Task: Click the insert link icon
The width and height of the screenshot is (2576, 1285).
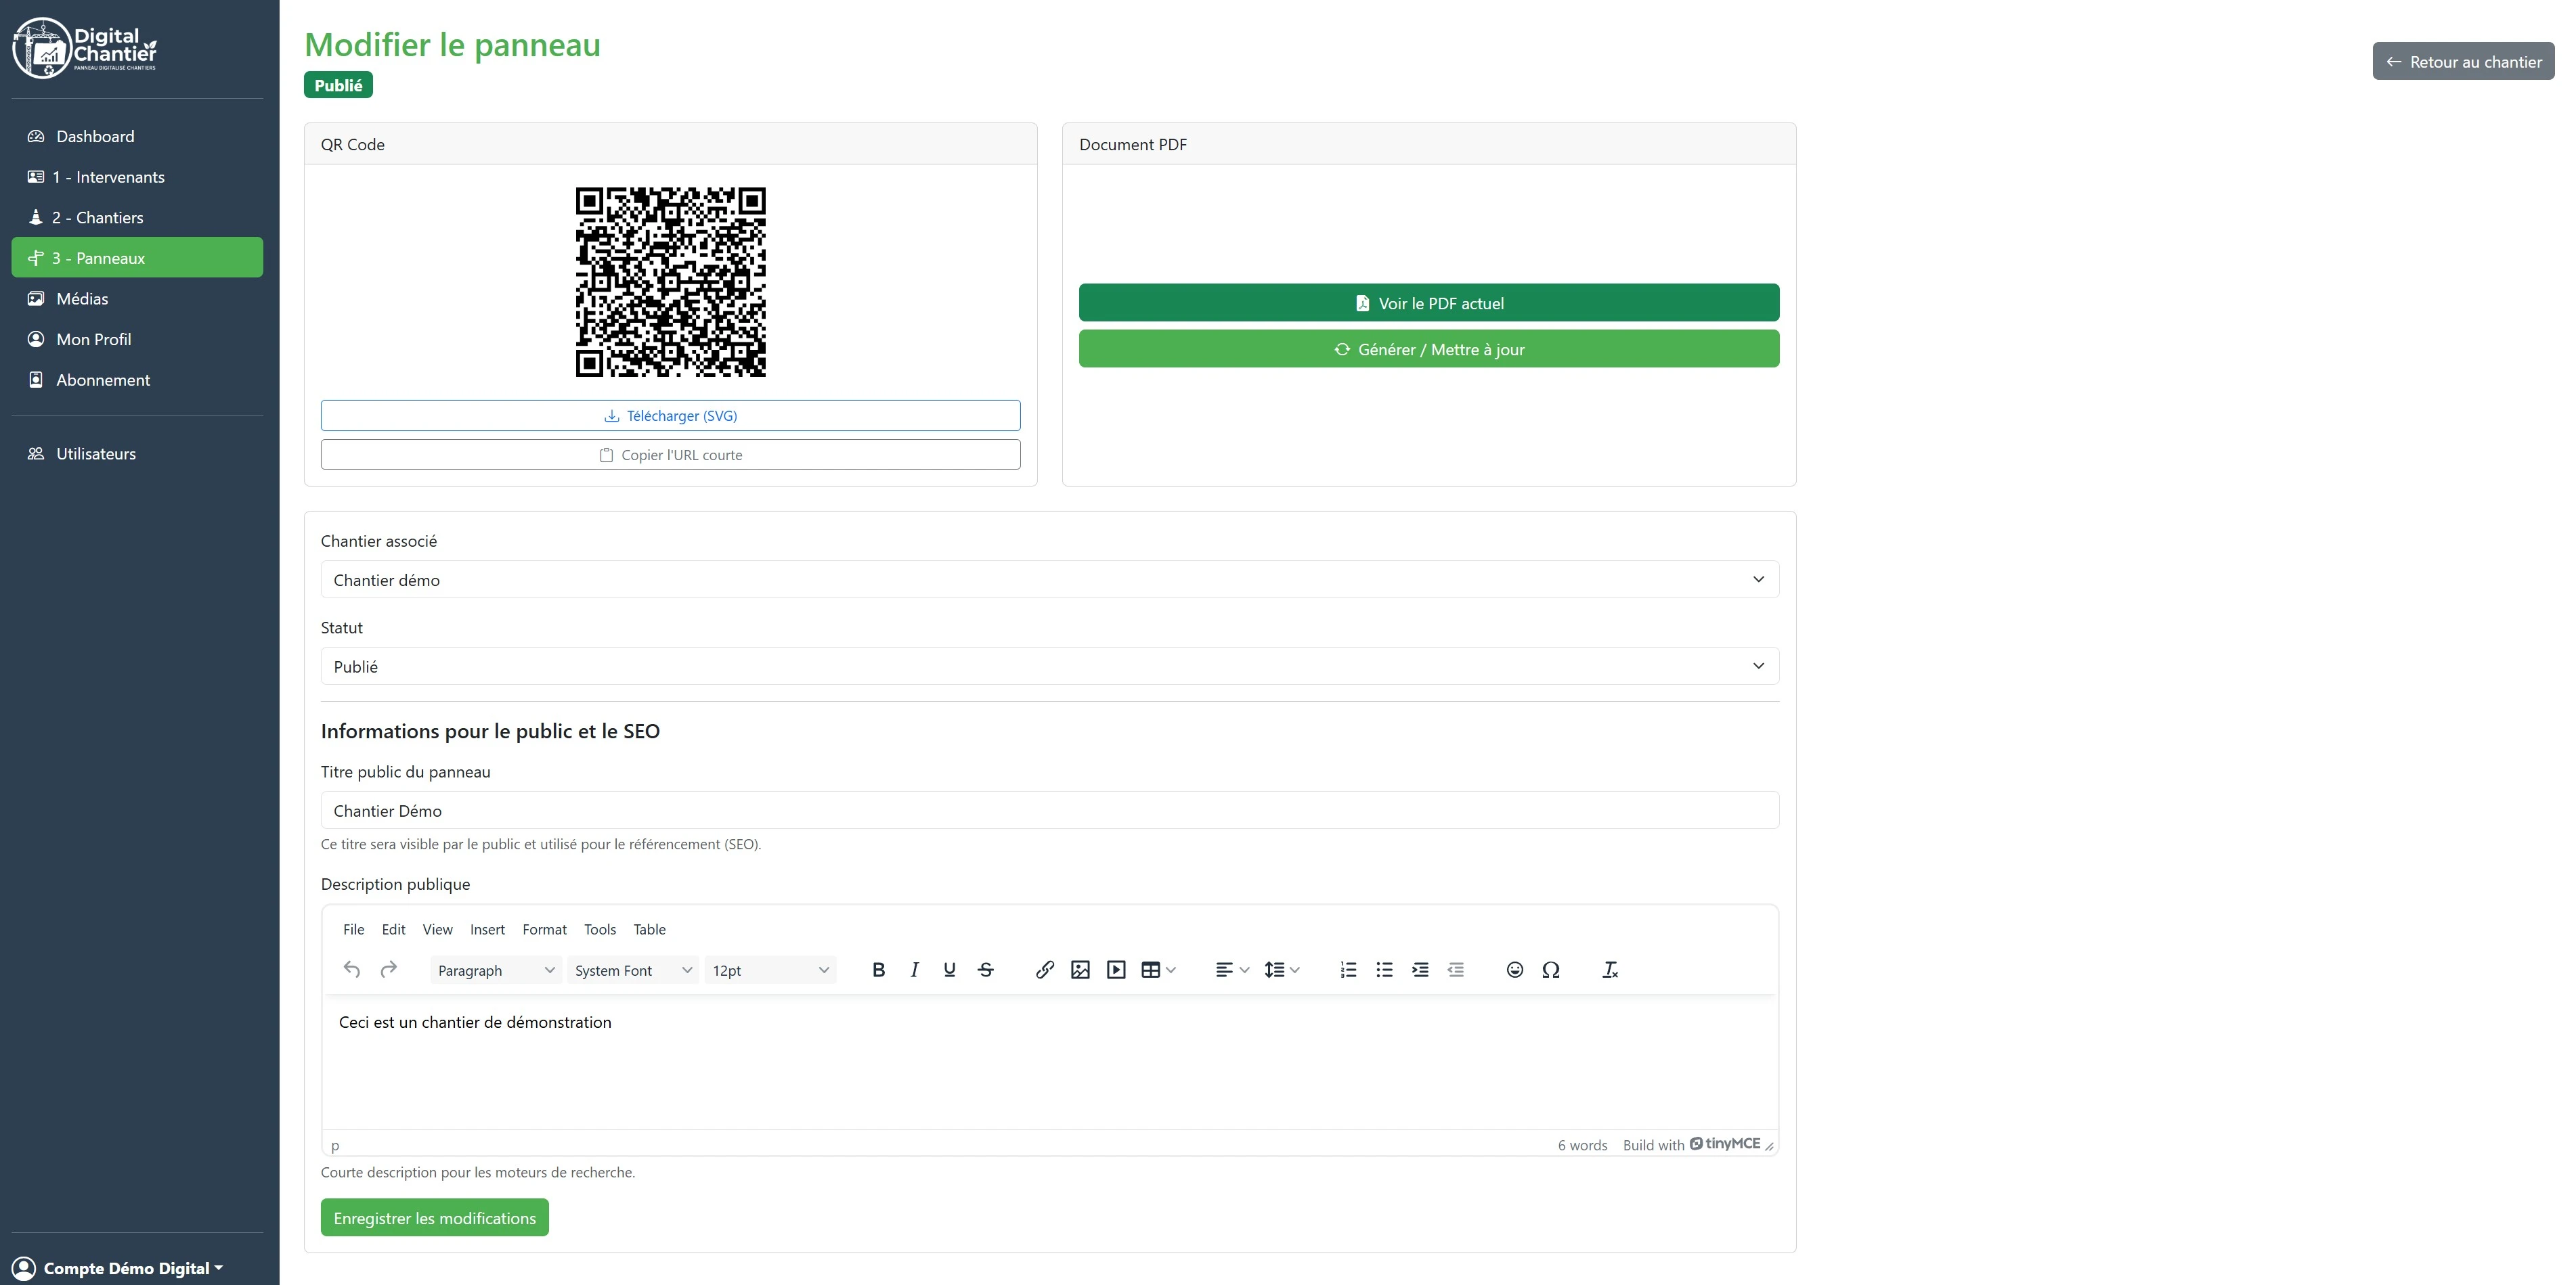Action: click(1044, 969)
